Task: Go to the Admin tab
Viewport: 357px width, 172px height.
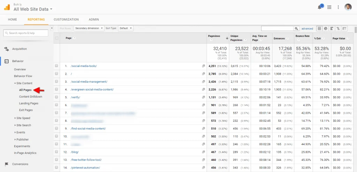Action: click(x=94, y=20)
